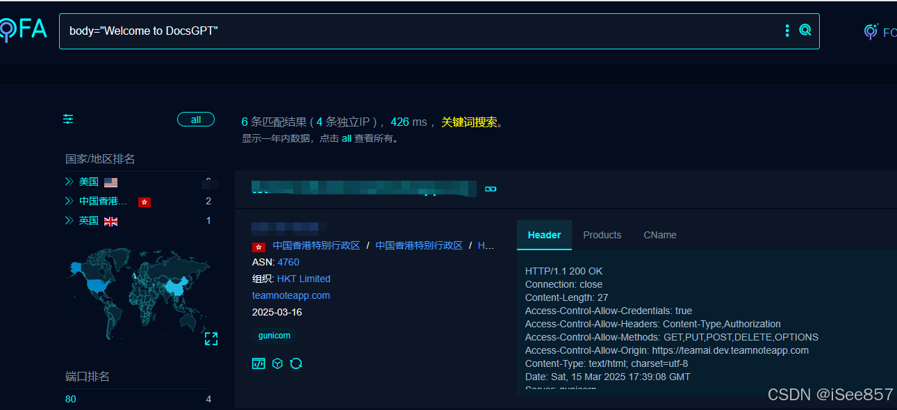Screen dimensions: 897x410
Task: Click the Hong Kong flag icon in result row
Action: click(x=258, y=246)
